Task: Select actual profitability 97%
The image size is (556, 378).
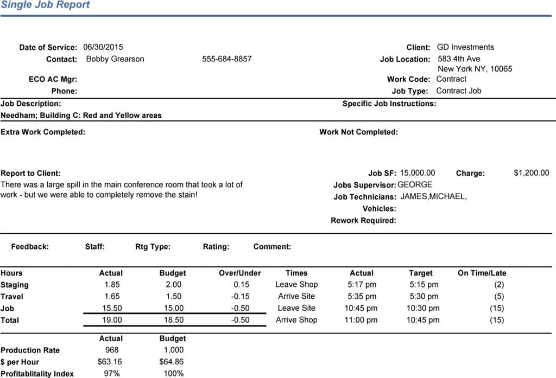Action: (112, 374)
